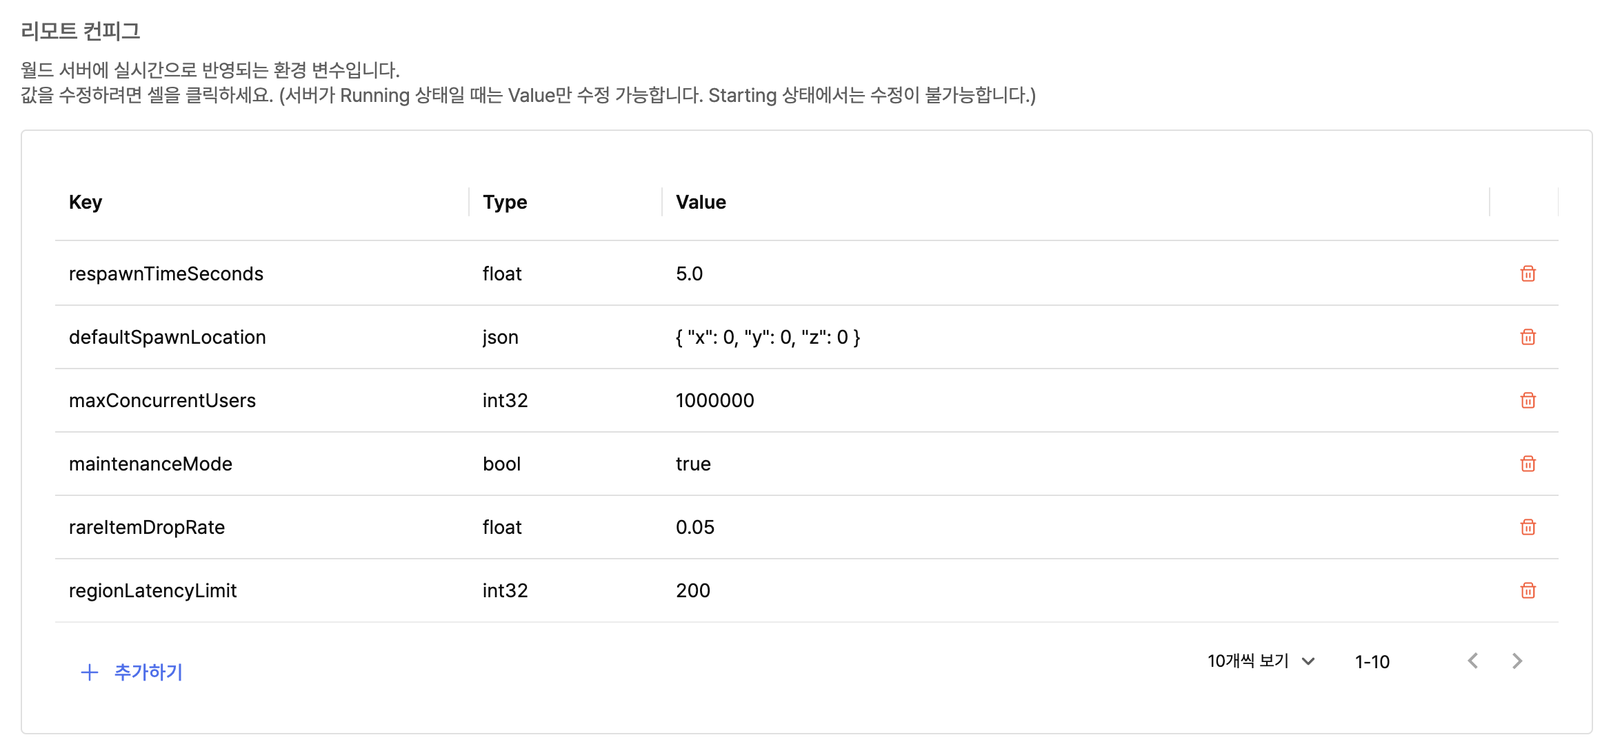Image resolution: width=1611 pixels, height=755 pixels.
Task: Edit the maxConcurrentUsers value 1000000
Action: tap(1076, 400)
